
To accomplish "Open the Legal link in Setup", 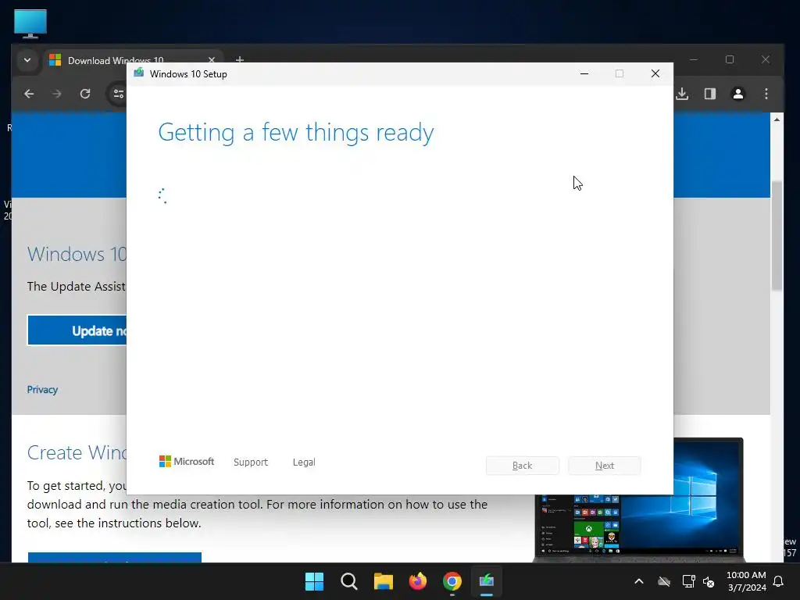I will tap(304, 462).
